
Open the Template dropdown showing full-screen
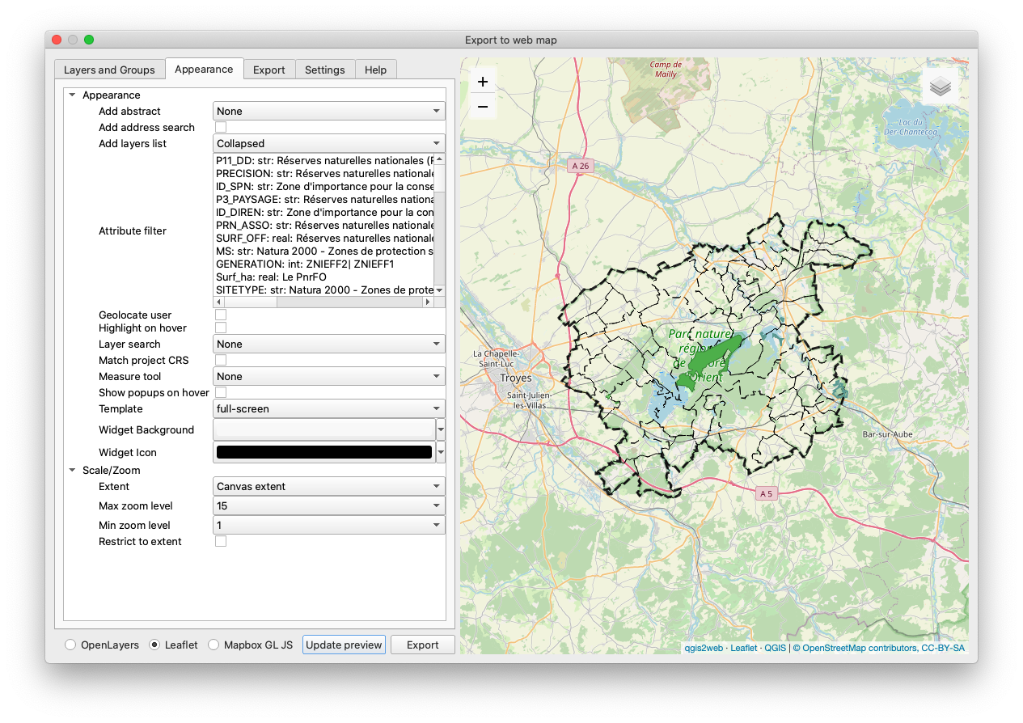coord(329,408)
